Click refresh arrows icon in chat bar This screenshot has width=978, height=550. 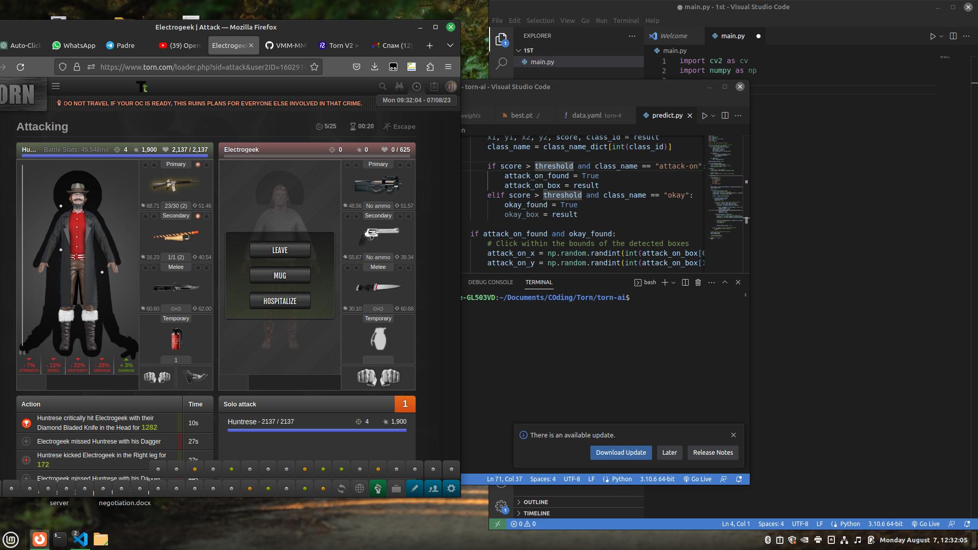pos(341,488)
